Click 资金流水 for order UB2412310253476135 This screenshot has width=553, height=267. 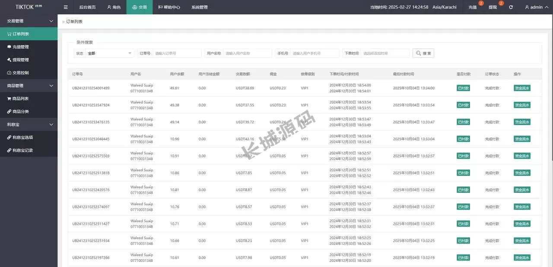coord(522,122)
